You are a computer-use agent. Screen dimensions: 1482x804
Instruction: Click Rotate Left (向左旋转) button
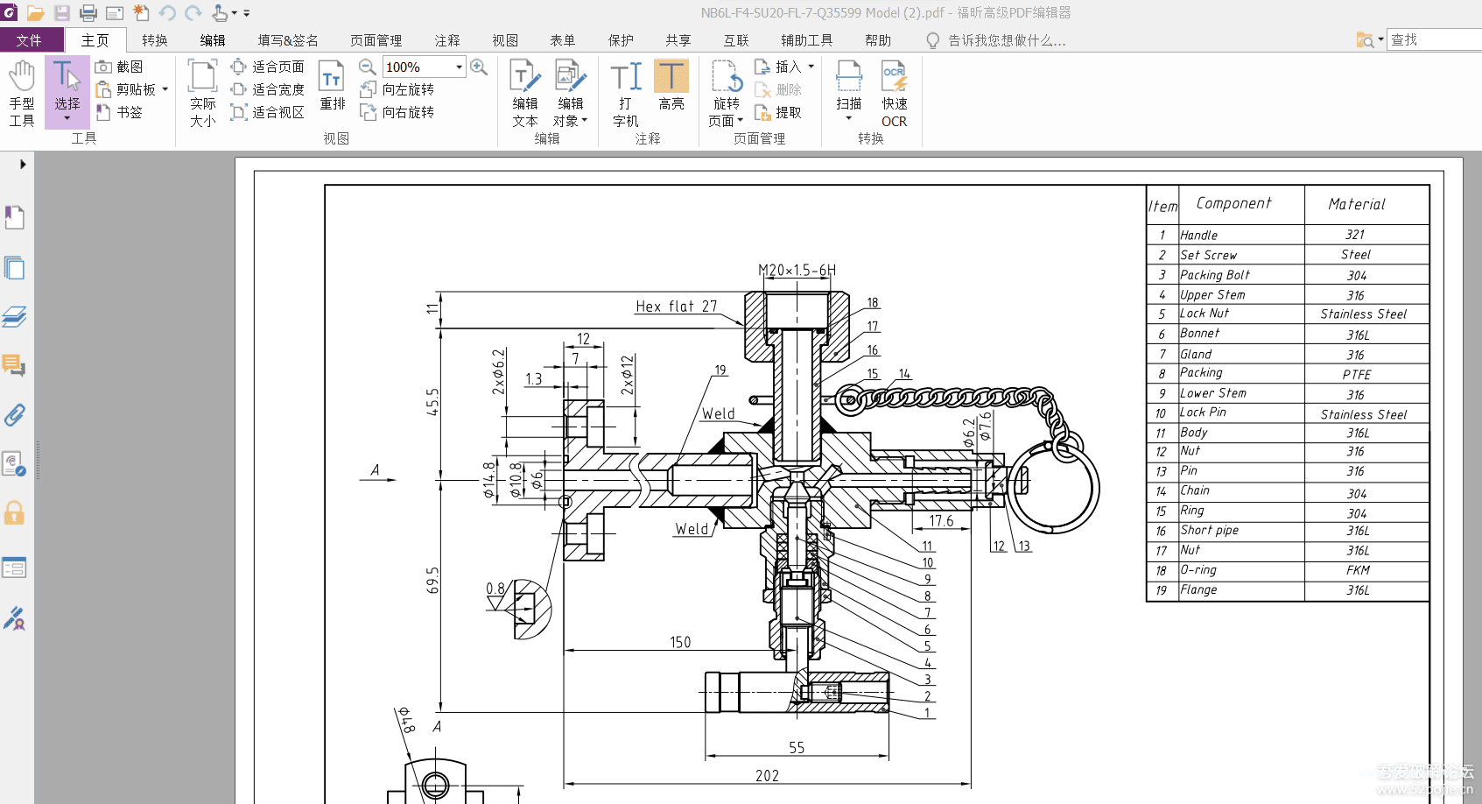398,89
